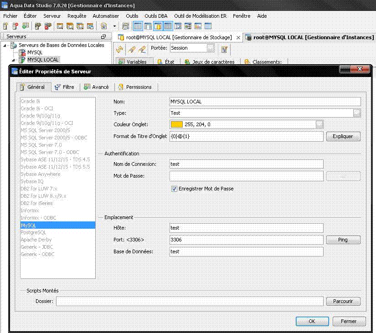
Task: Click the Mot de Passe field
Action: 246,176
